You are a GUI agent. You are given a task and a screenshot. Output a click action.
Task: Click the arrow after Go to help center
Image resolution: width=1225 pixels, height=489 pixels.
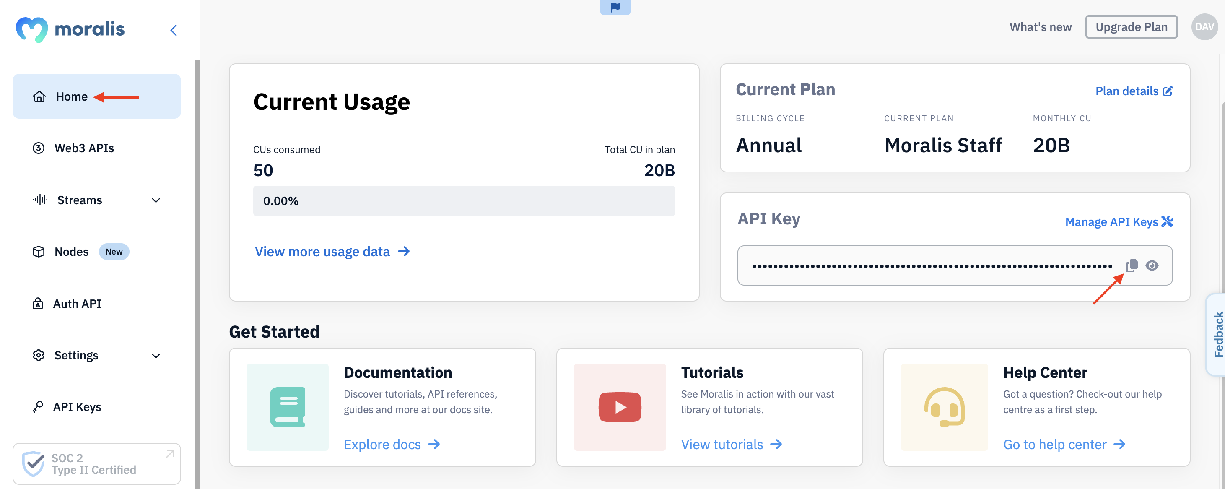point(1119,444)
